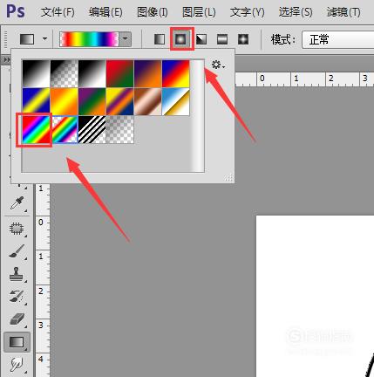Select Yellow, Violet, Orange, Blue gradient preset
This screenshot has width=374, height=377.
[120, 102]
